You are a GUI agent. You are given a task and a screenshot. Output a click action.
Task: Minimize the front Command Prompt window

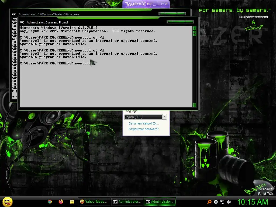click(x=170, y=22)
